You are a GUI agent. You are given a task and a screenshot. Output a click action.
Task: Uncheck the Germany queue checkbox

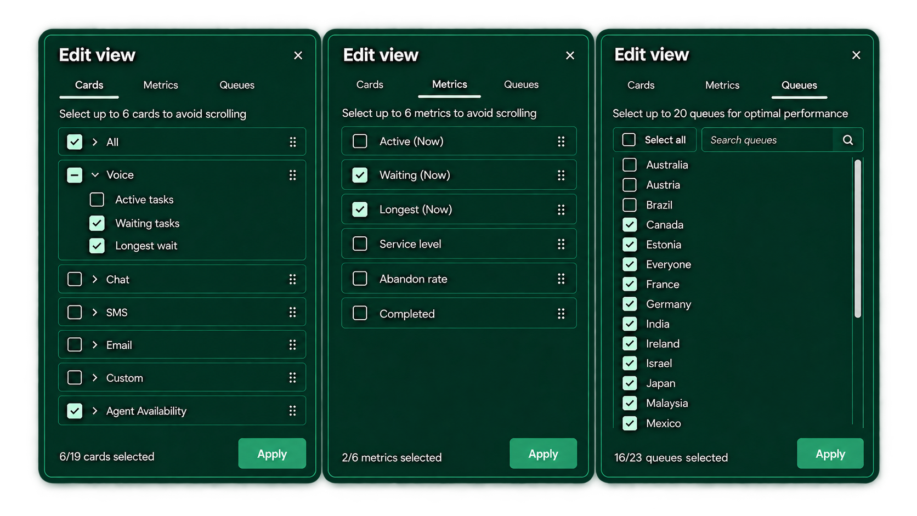630,304
